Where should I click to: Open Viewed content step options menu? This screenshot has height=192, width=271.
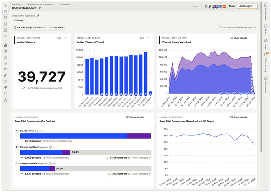point(55,147)
